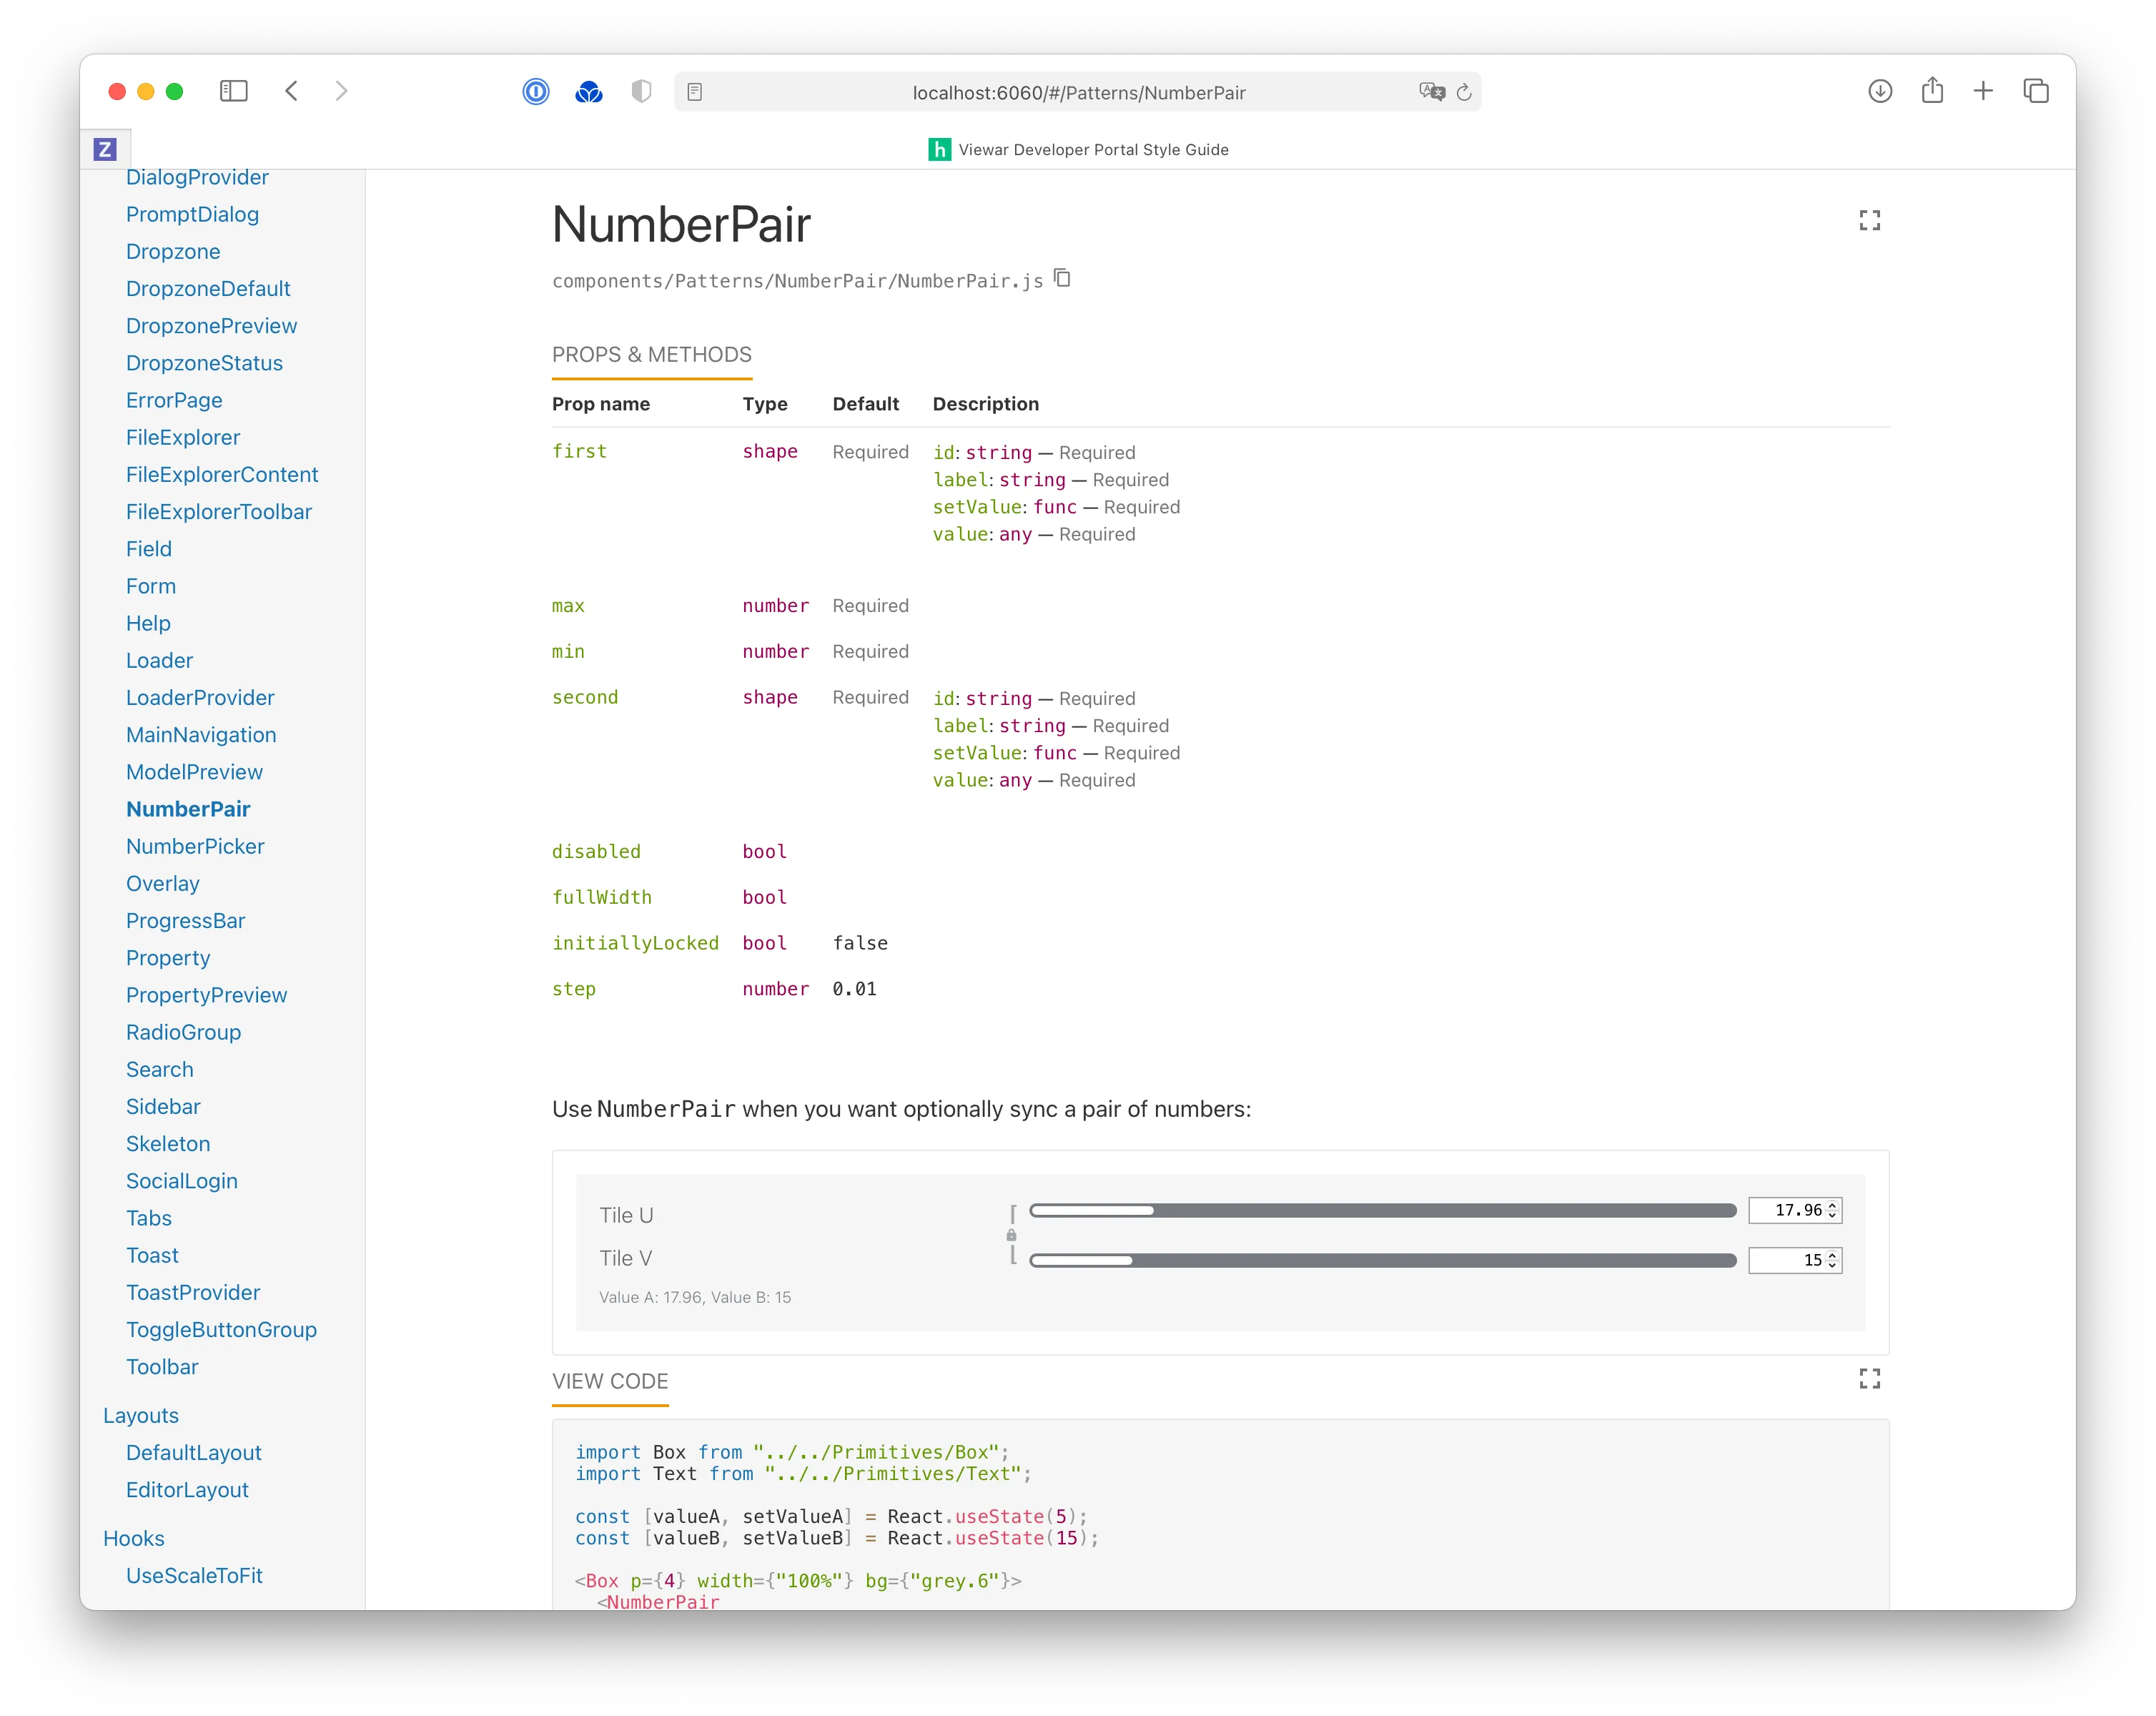Navigate to LoaderProvider
The image size is (2156, 1716).
tap(200, 697)
